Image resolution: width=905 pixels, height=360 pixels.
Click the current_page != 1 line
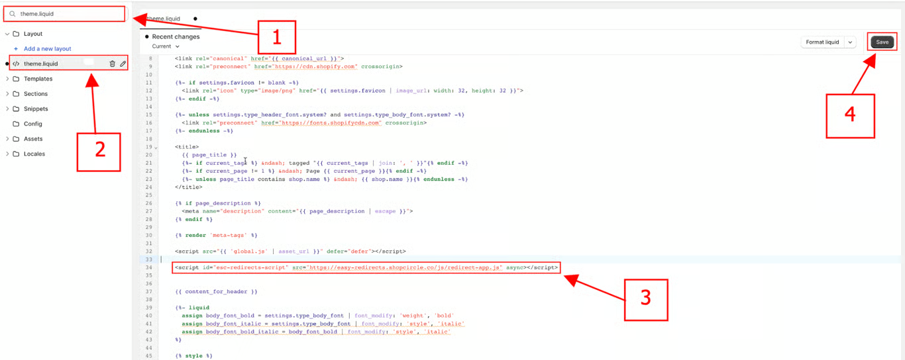click(304, 171)
